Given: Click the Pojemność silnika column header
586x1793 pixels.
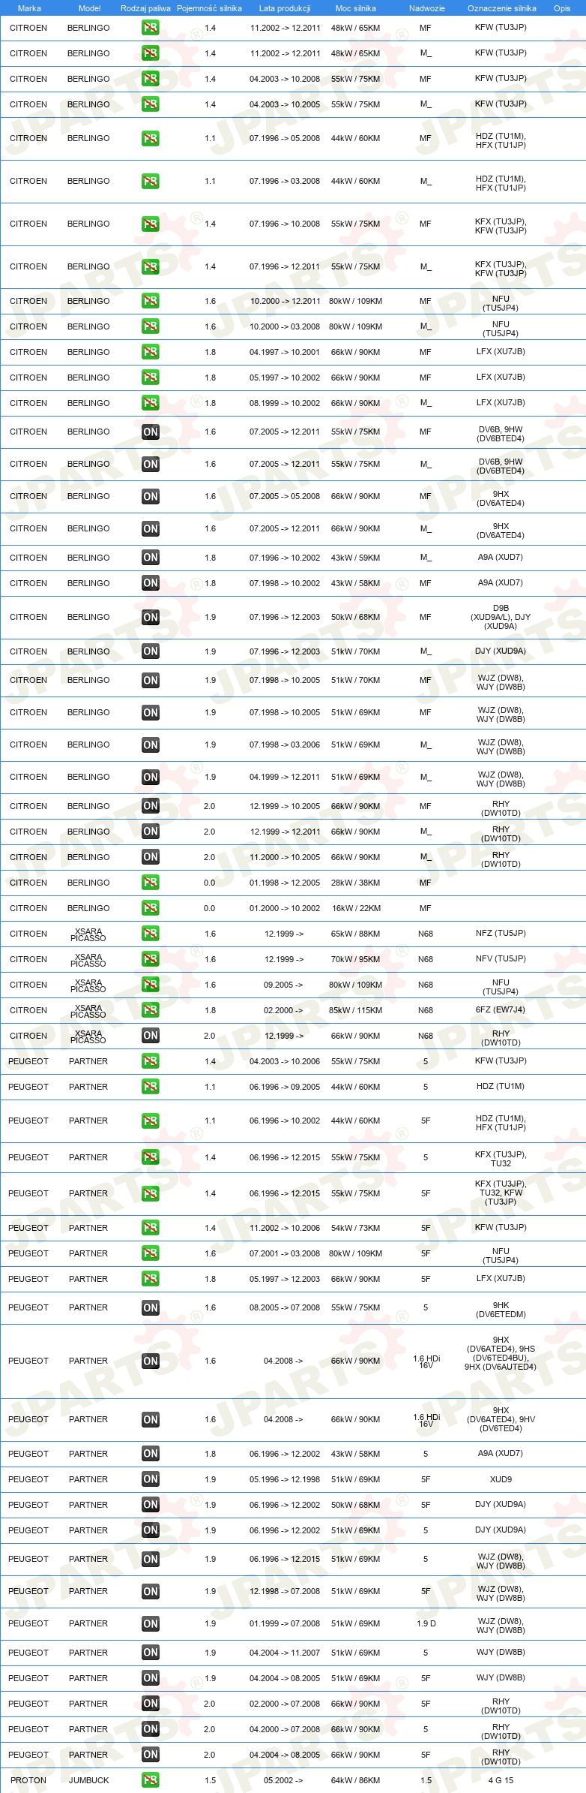Looking at the screenshot, I should (x=209, y=8).
